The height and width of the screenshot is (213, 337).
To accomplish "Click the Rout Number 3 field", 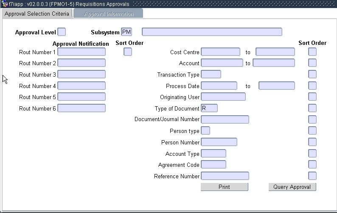I will [x=81, y=75].
